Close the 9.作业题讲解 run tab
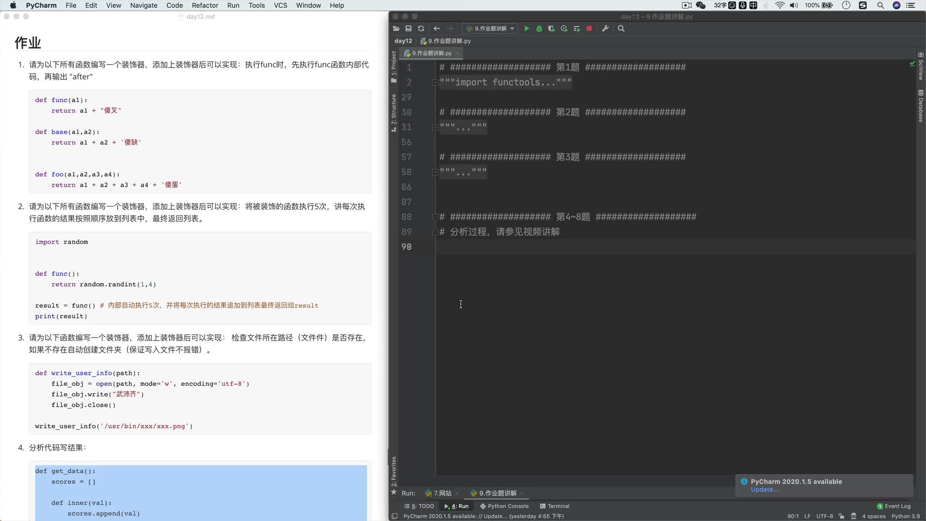 coord(522,493)
